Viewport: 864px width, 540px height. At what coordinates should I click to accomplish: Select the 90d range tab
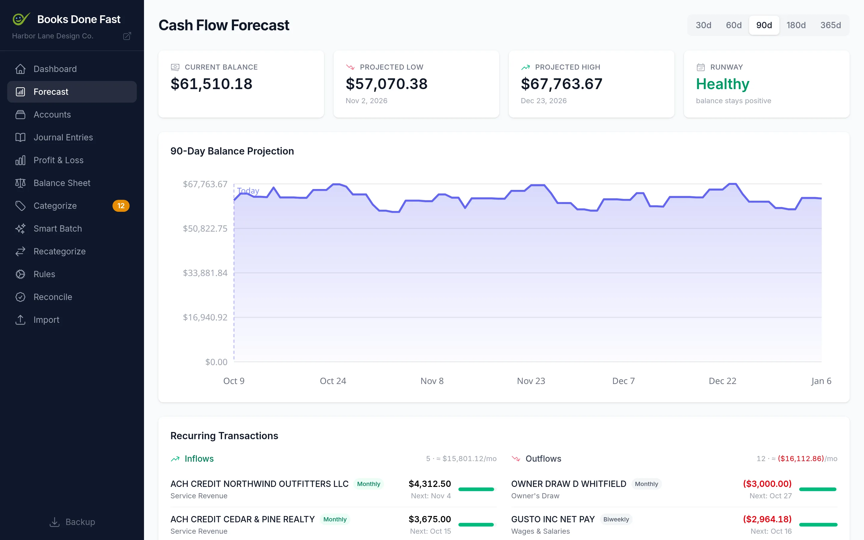[x=764, y=25]
